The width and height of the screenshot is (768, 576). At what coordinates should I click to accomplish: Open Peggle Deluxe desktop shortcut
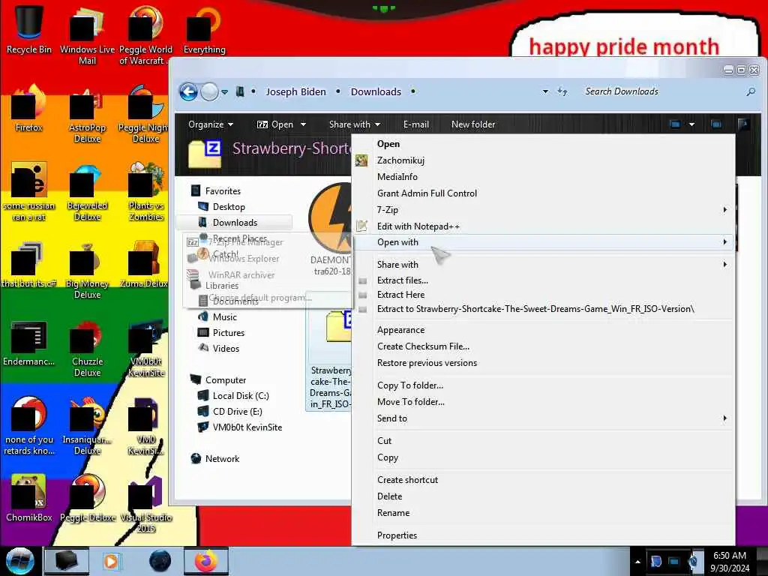[88, 498]
